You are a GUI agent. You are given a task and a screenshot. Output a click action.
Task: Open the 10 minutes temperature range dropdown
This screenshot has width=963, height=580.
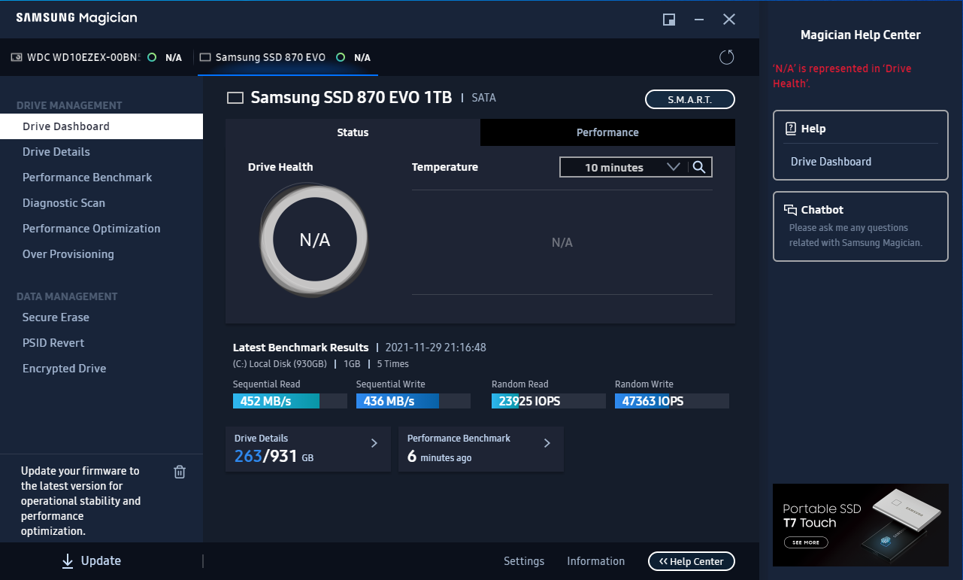pos(622,167)
